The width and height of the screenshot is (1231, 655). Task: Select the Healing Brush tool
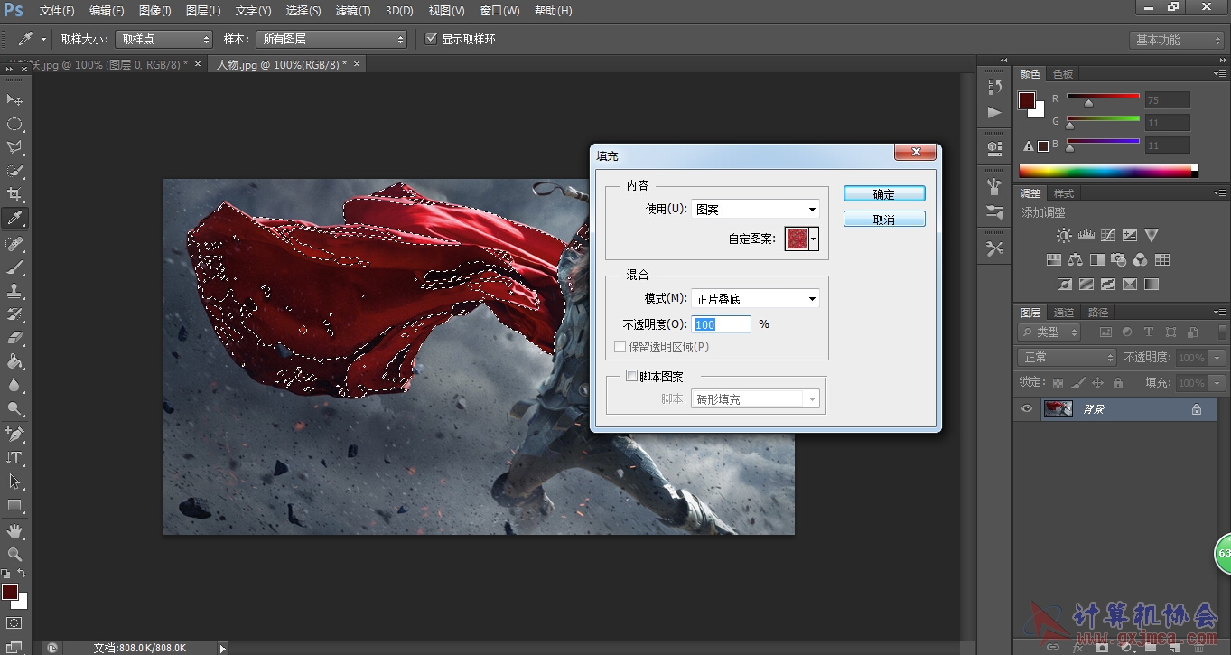click(14, 244)
